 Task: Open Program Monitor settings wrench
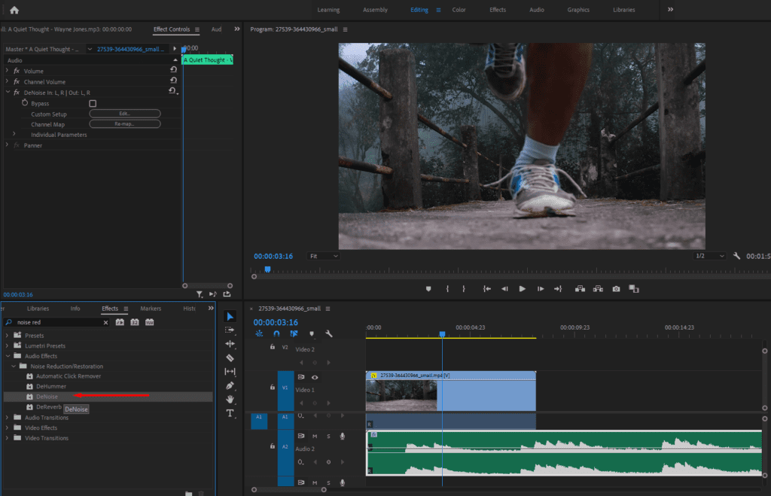click(736, 256)
